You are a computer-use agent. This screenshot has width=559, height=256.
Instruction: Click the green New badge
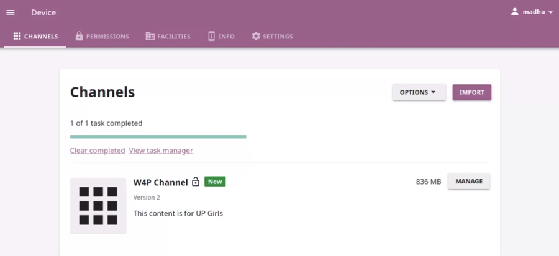coord(215,182)
